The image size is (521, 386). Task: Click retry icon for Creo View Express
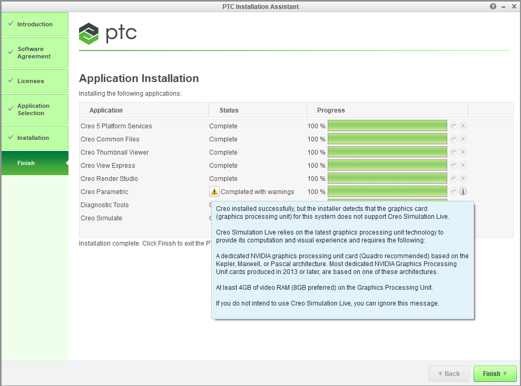coord(454,165)
